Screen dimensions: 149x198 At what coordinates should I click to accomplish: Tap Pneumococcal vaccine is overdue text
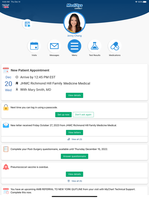point(29,167)
